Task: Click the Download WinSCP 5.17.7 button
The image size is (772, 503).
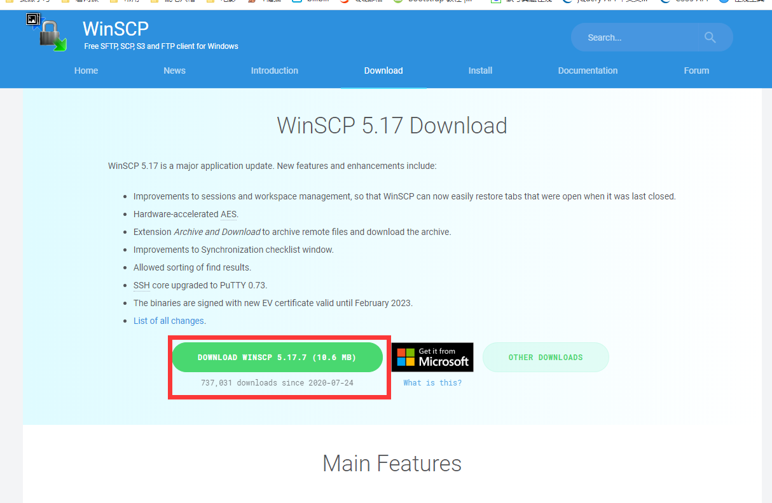Action: click(x=277, y=358)
